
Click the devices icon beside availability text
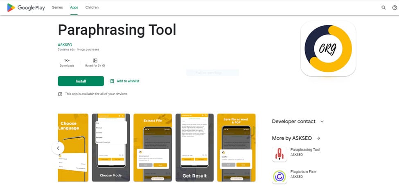click(60, 94)
